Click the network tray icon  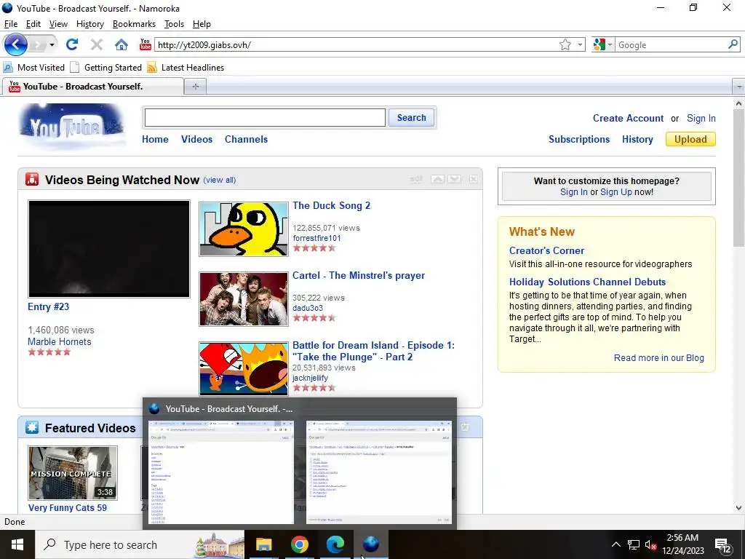pos(634,544)
